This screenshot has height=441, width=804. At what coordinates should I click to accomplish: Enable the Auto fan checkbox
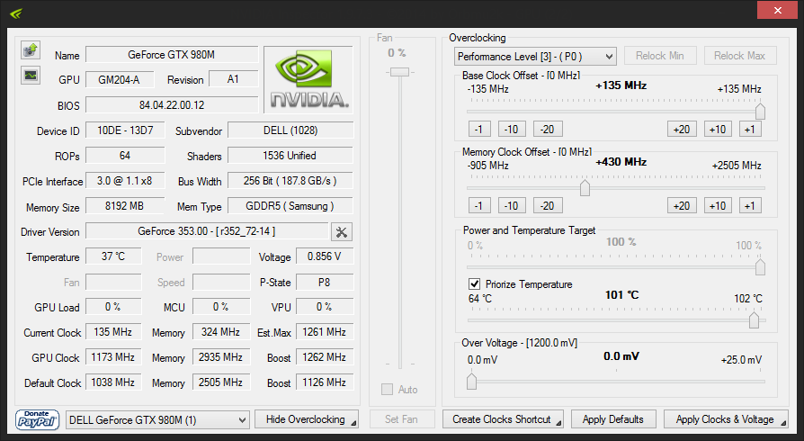click(x=387, y=389)
